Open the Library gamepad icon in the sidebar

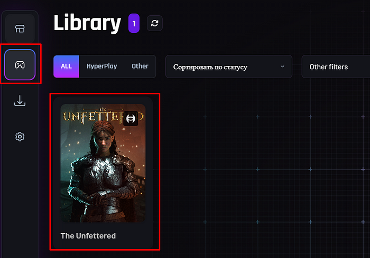(20, 64)
